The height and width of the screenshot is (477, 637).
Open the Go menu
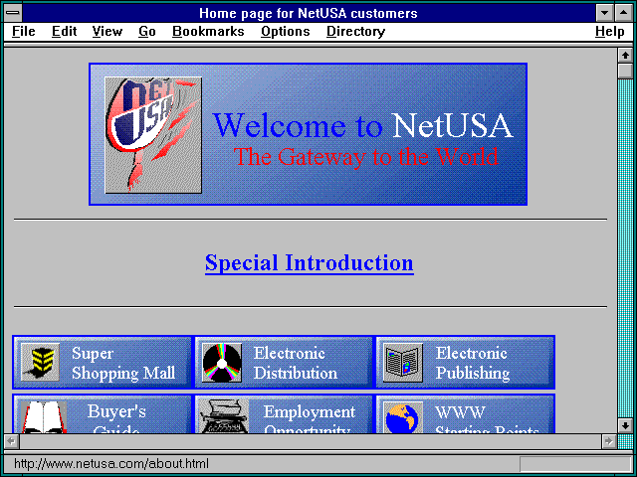[147, 32]
